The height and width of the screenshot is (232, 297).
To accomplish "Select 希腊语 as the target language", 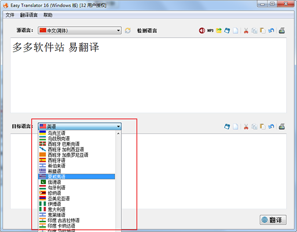I will [x=77, y=171].
